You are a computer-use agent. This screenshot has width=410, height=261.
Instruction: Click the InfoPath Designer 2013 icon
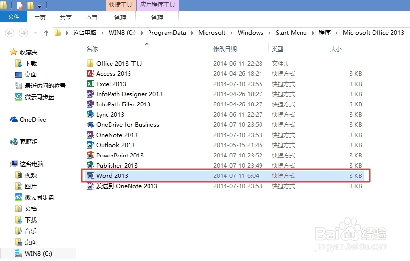tap(90, 94)
